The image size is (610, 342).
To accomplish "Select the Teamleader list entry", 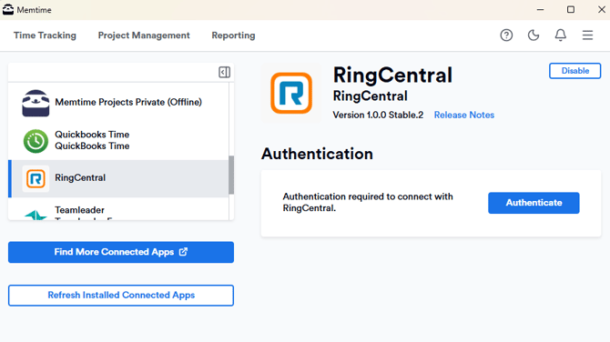I will 118,209.
